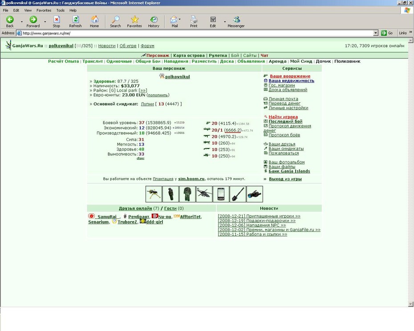Open the Edit menu in menu bar

[x=16, y=10]
